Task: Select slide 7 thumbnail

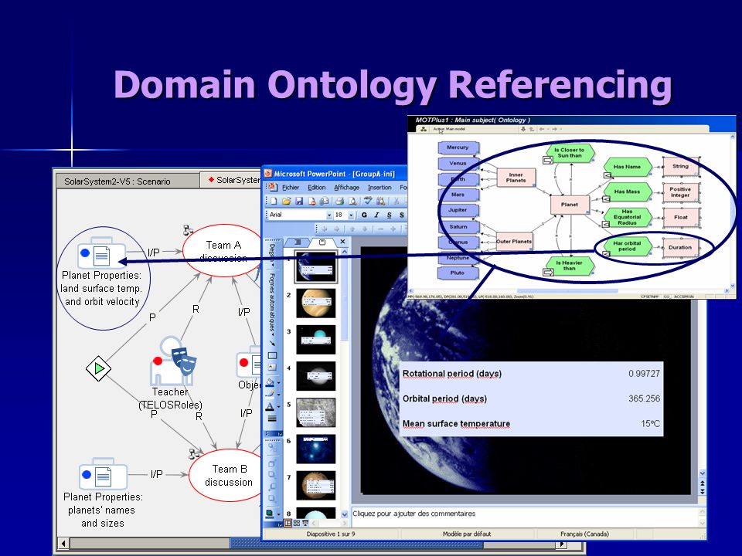Action: tap(315, 485)
